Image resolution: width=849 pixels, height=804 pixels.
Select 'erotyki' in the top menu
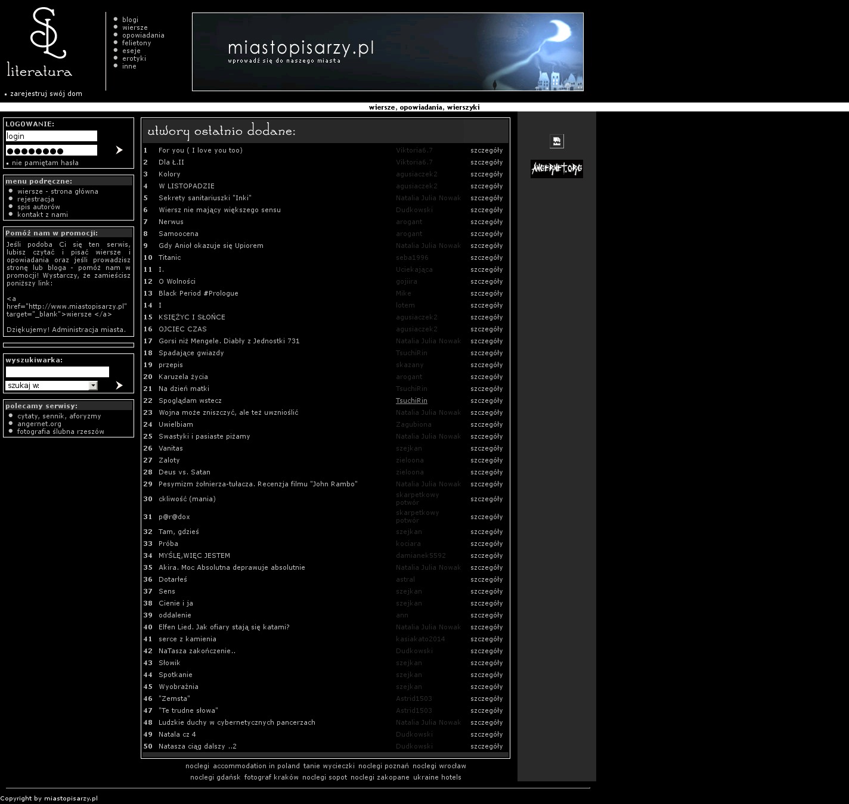pyautogui.click(x=134, y=58)
